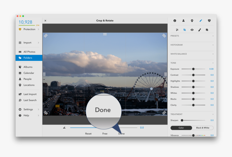Open the Free aspect ratio option
The height and width of the screenshot is (157, 232).
click(105, 133)
